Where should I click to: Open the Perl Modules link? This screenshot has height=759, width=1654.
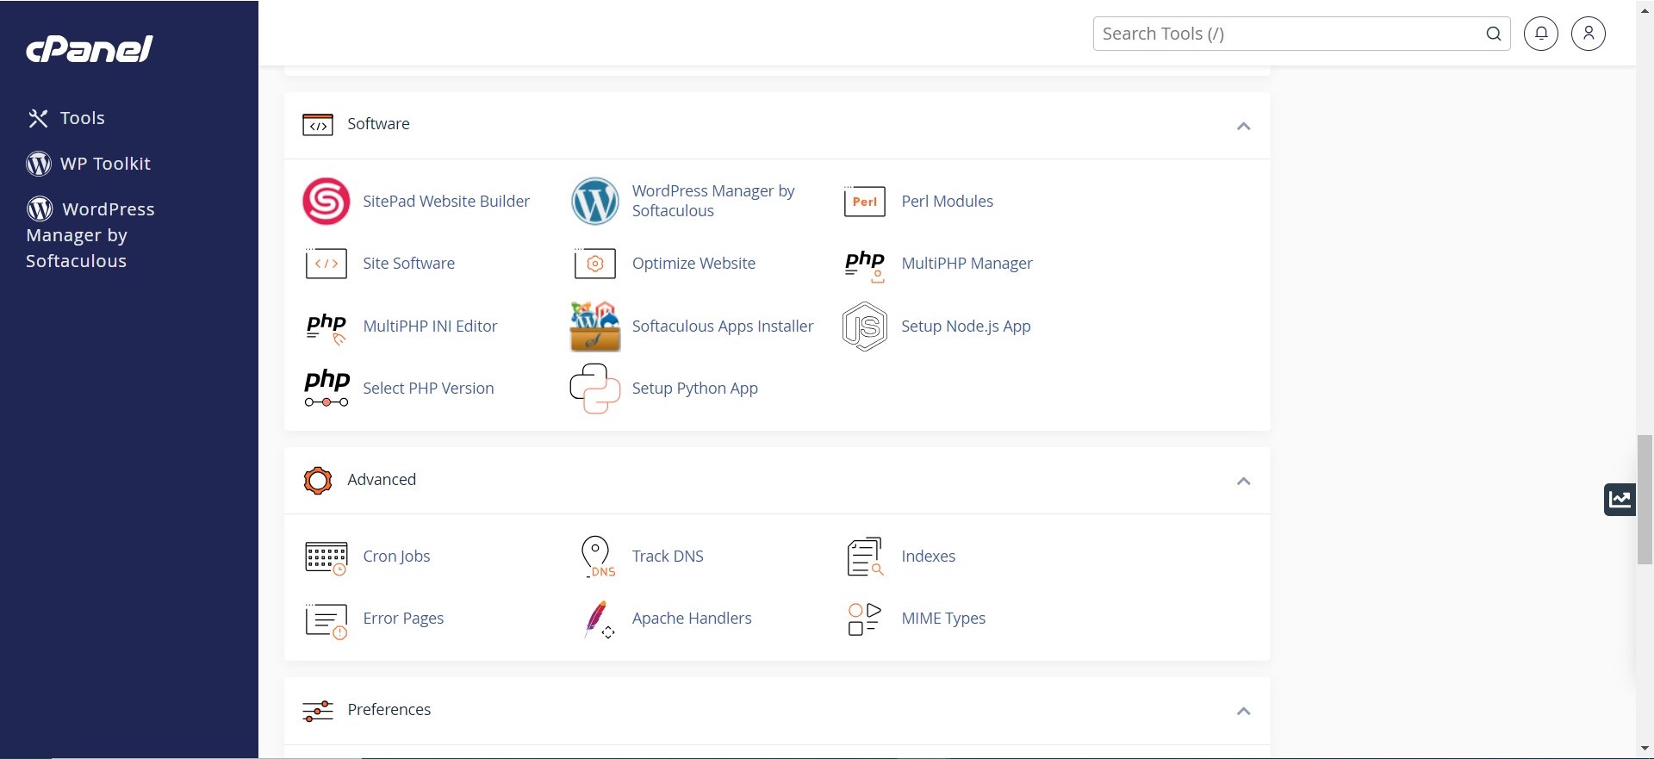(947, 201)
